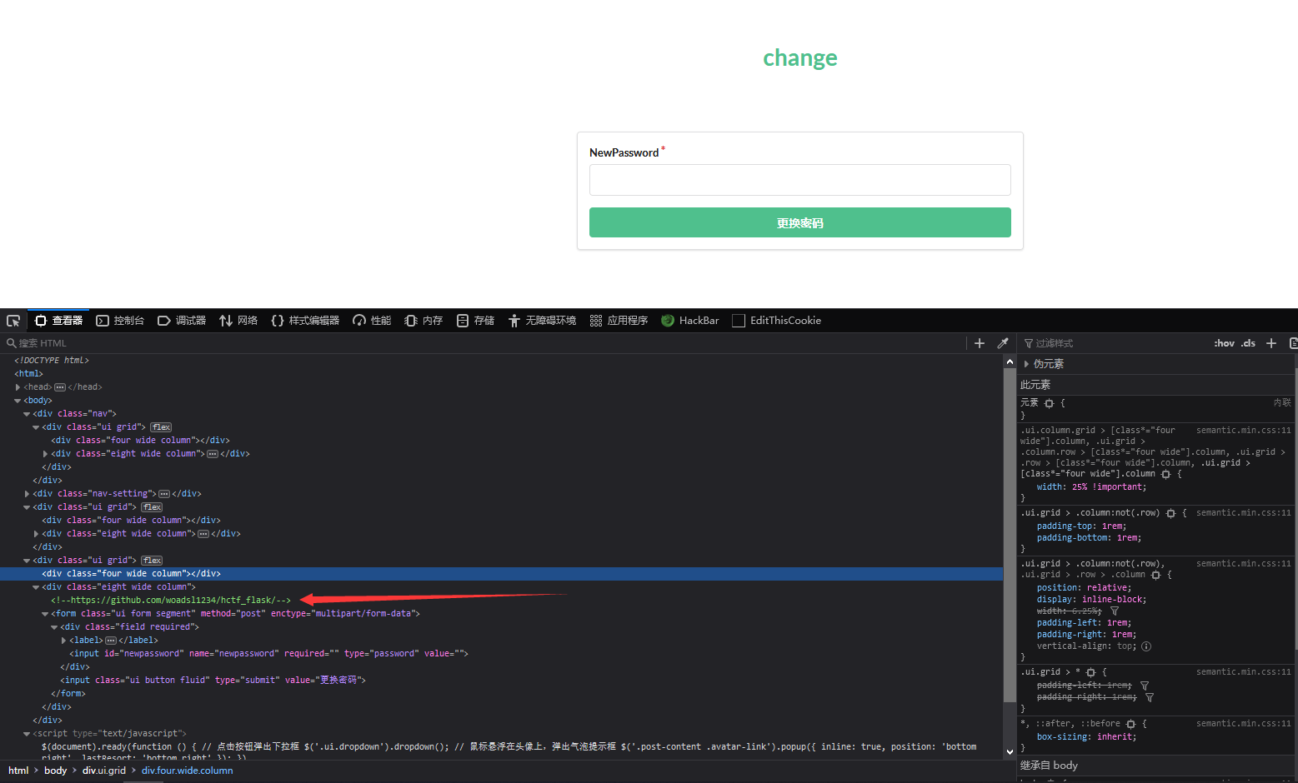The height and width of the screenshot is (783, 1298).
Task: Click ellipsis badge inside the label element
Action: [x=111, y=641]
